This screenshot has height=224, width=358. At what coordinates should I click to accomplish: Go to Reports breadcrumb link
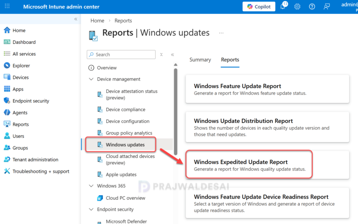123,20
